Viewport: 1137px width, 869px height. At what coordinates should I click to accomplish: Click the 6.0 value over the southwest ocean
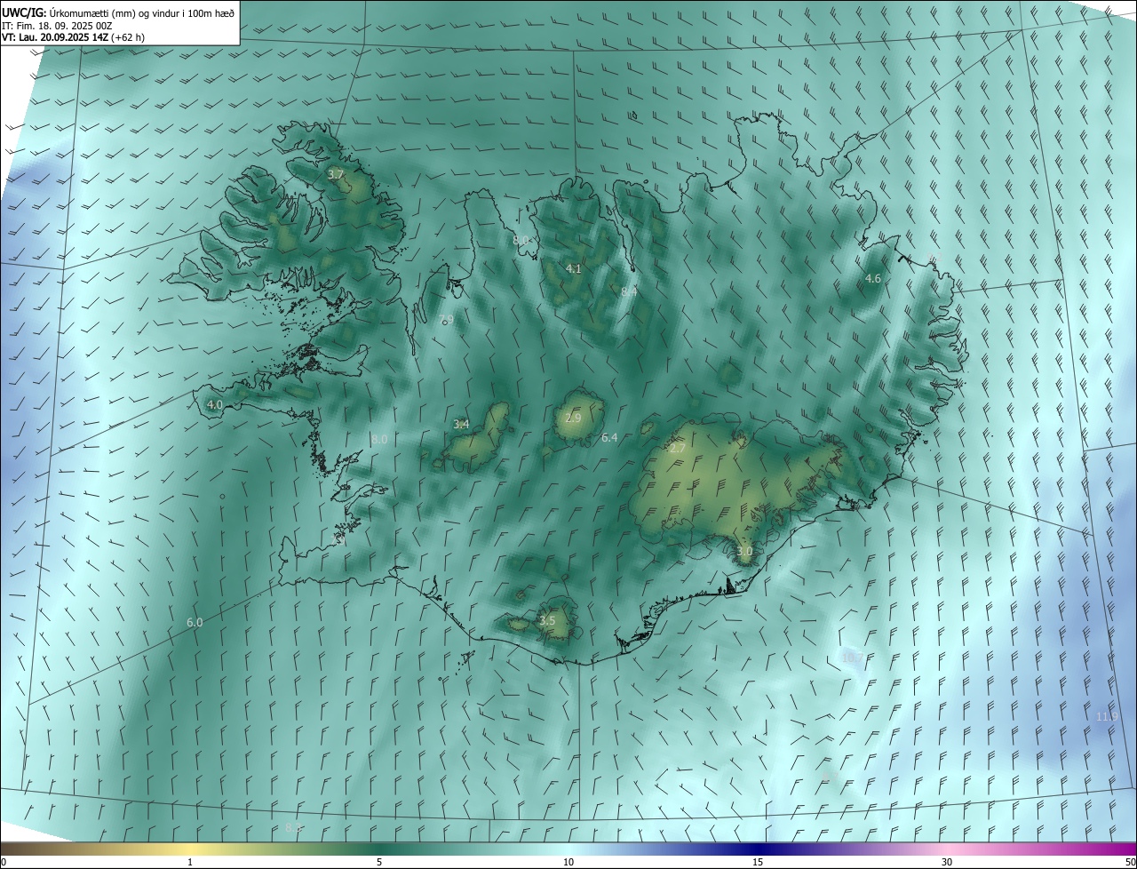click(195, 623)
